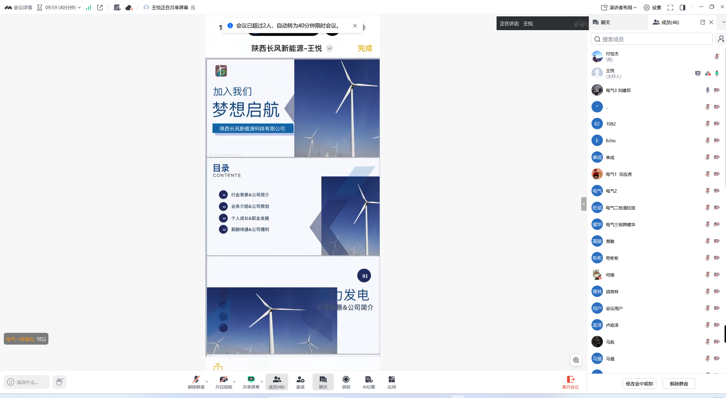
Task: Toggle muted microphone of Echo
Action: [x=708, y=140]
